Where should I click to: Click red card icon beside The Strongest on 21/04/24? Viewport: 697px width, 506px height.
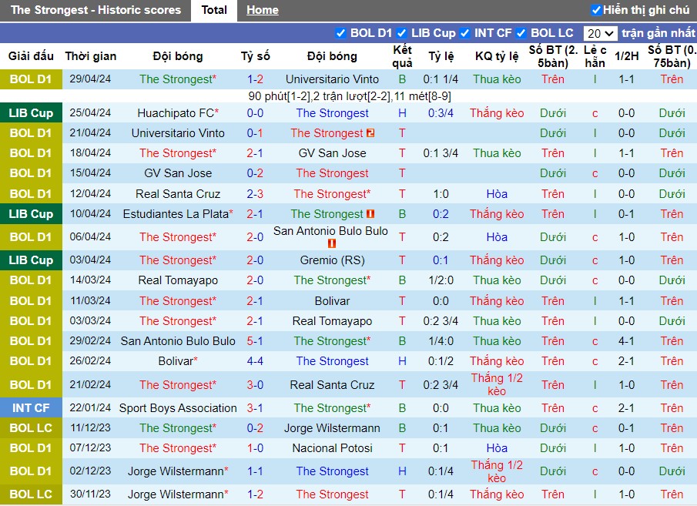tap(370, 133)
